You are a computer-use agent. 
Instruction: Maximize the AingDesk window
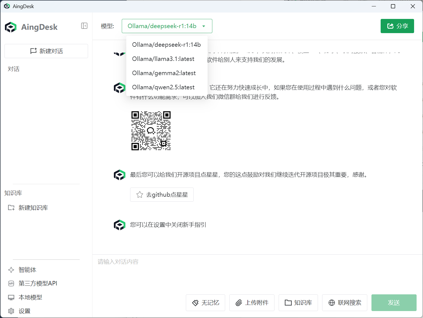point(393,6)
